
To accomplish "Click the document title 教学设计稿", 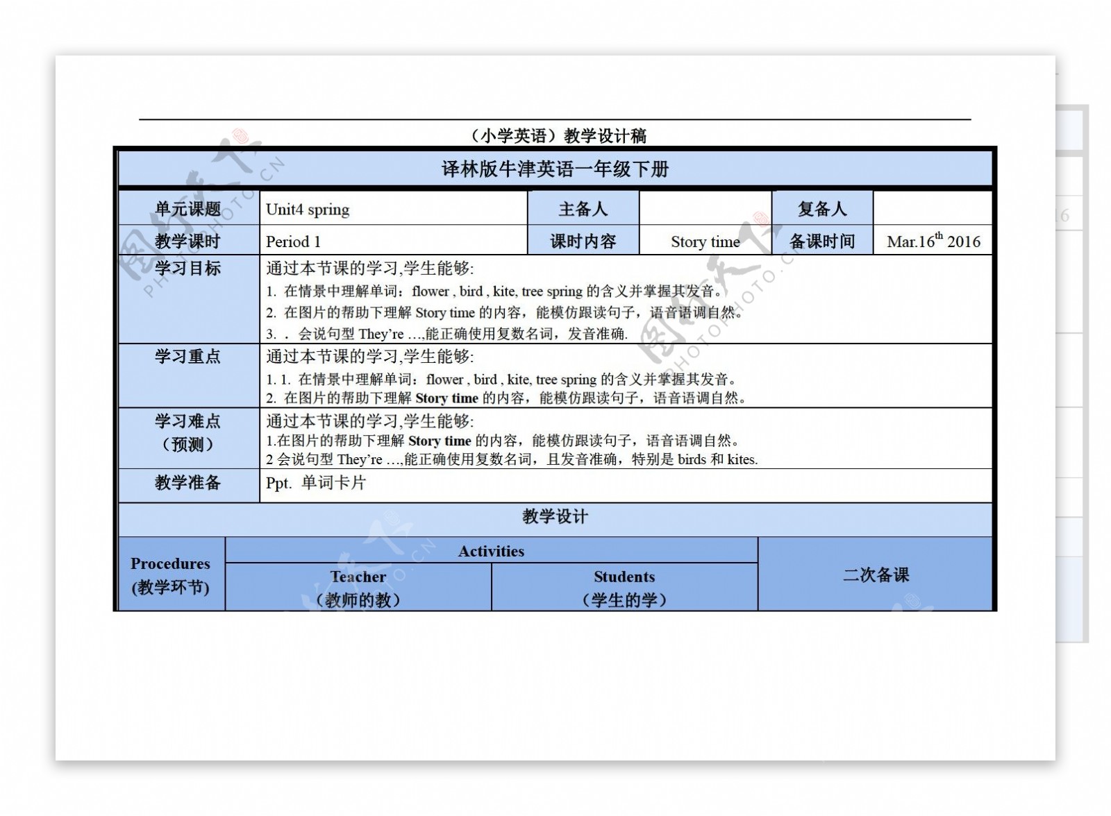I will (x=556, y=135).
